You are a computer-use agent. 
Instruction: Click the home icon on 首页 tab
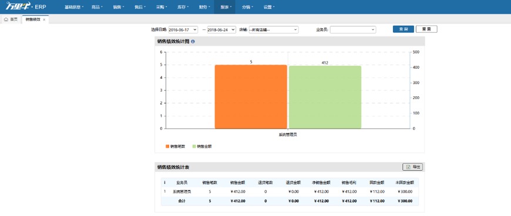coord(6,19)
